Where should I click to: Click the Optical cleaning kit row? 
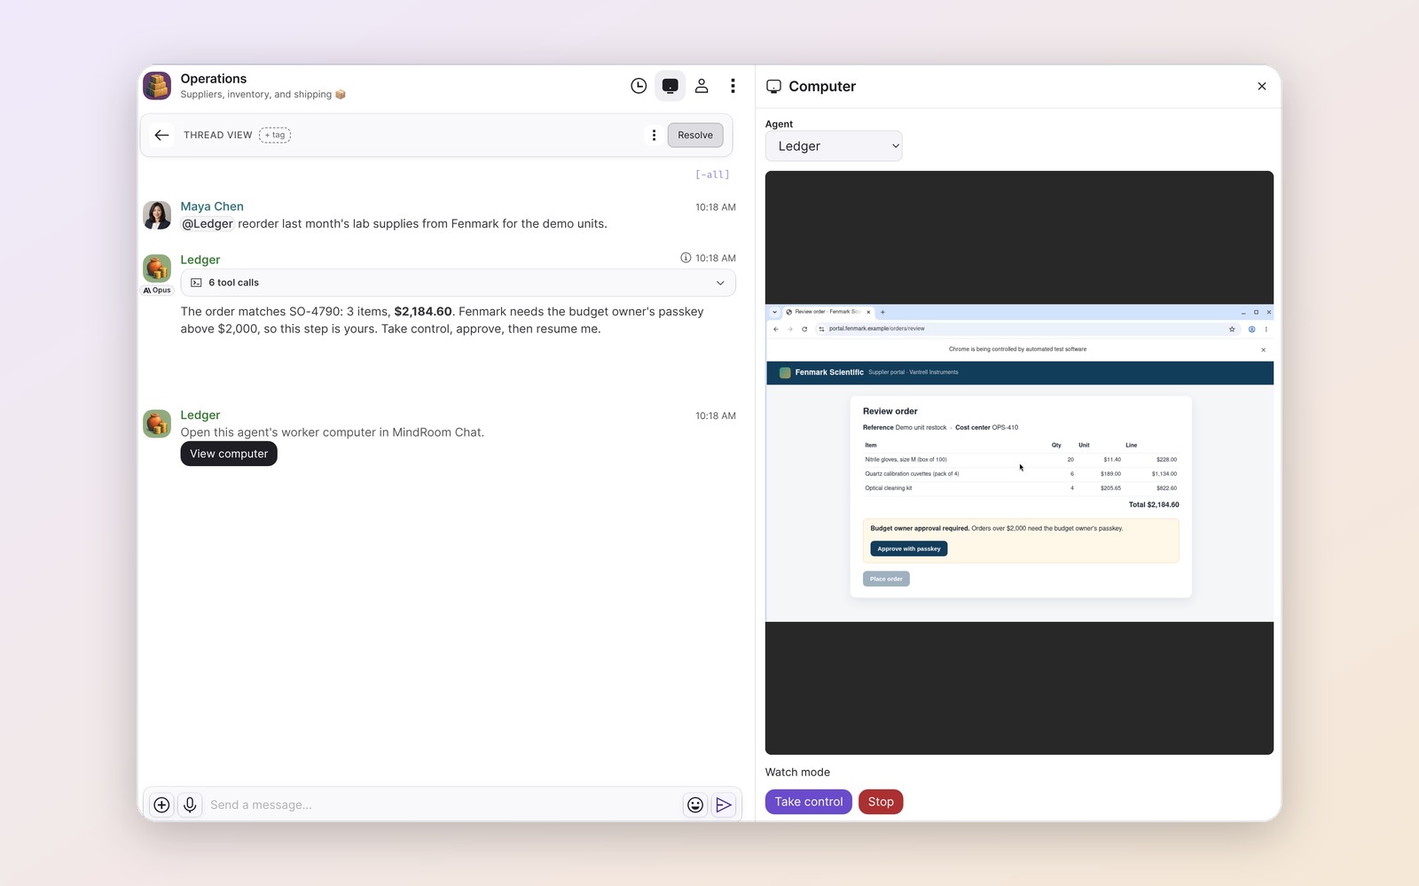coord(1021,488)
